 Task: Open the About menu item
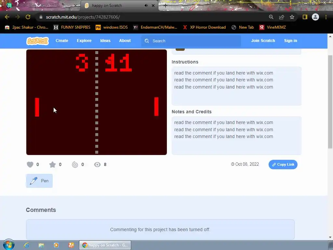click(x=125, y=41)
